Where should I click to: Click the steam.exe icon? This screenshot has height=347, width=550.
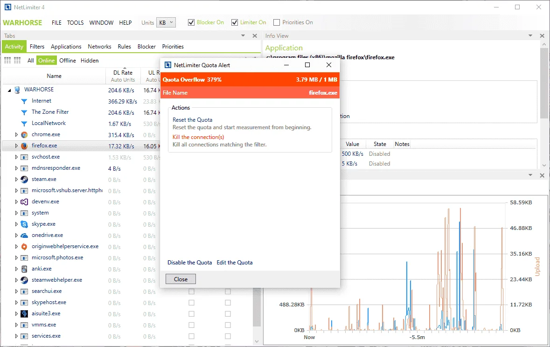(24, 180)
